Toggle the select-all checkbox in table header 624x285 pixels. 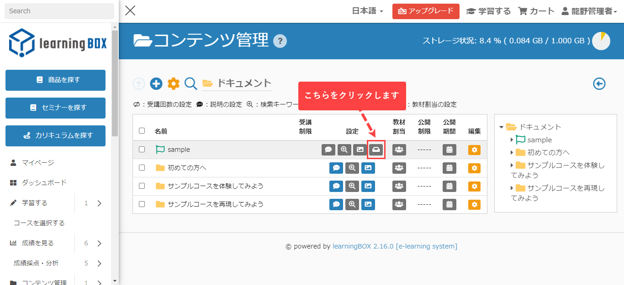[x=142, y=131]
